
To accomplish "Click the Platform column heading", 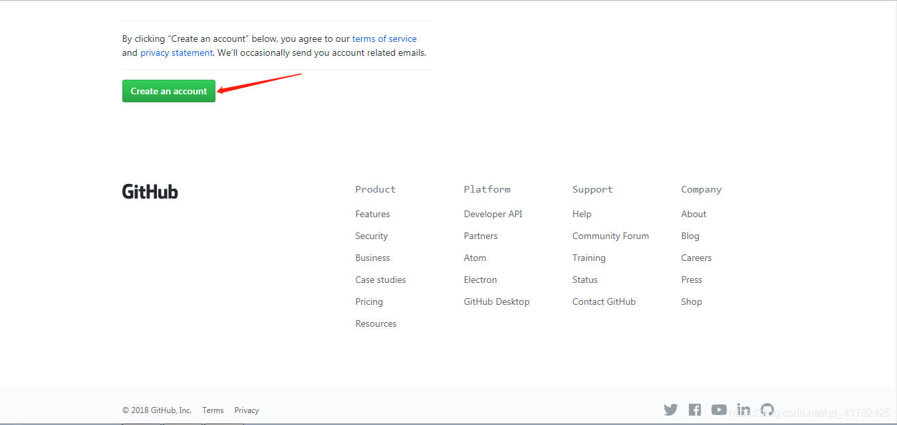I will (x=487, y=189).
